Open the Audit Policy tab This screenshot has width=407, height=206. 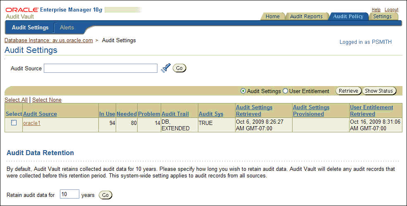pos(348,17)
